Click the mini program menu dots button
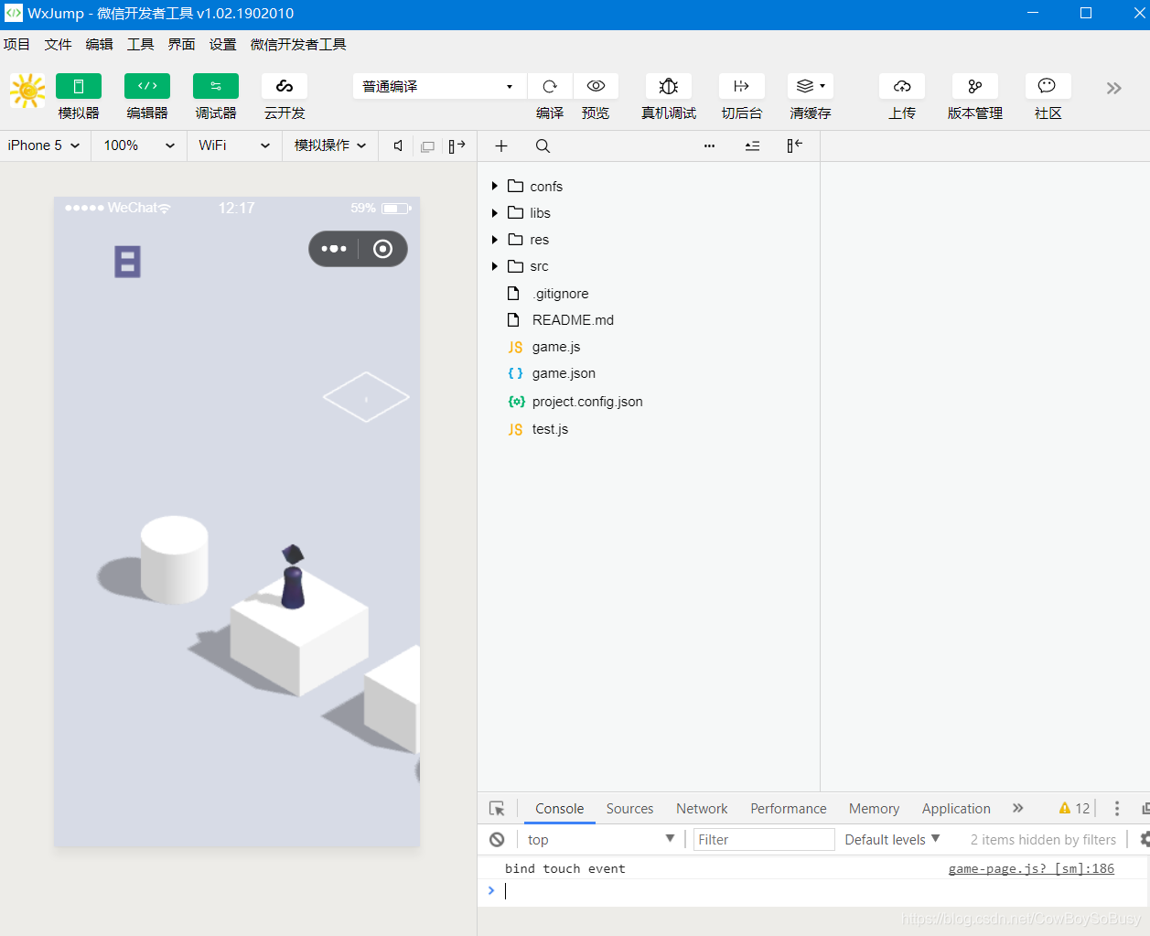The height and width of the screenshot is (936, 1150). 334,249
